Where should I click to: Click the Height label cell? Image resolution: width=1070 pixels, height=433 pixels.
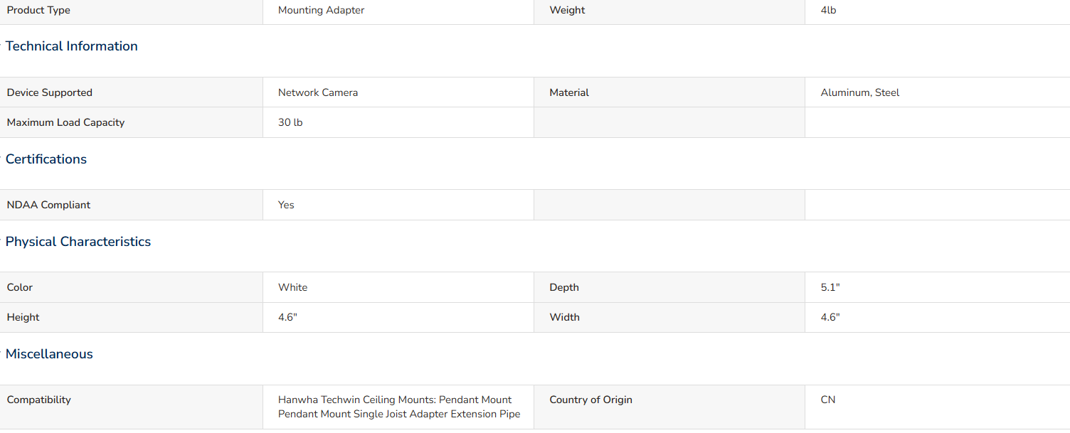point(132,317)
